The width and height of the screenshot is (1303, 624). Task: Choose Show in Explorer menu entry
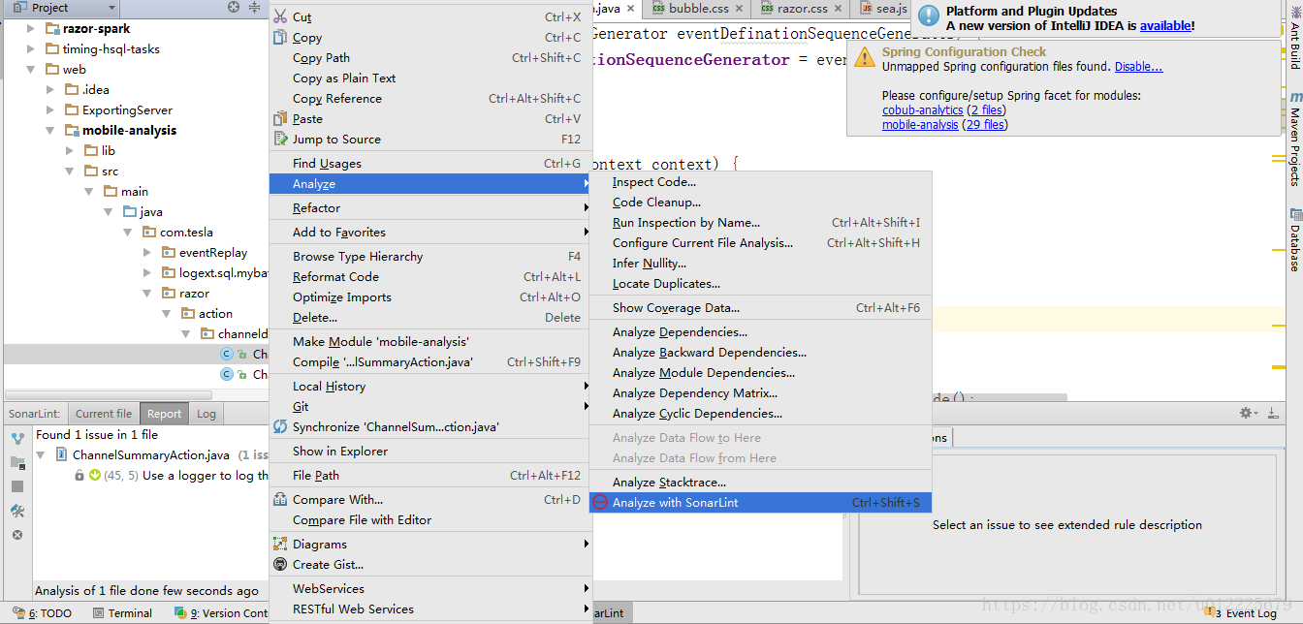[429, 451]
